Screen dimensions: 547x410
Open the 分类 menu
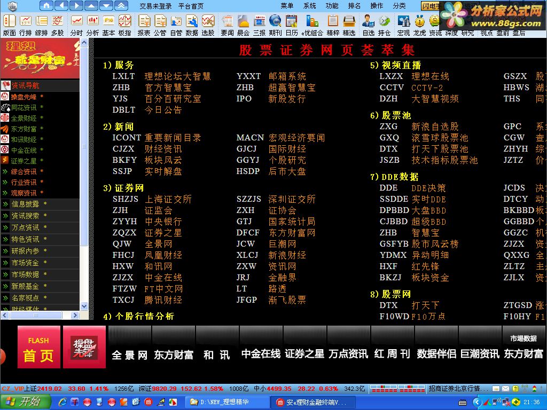pyautogui.click(x=399, y=5)
